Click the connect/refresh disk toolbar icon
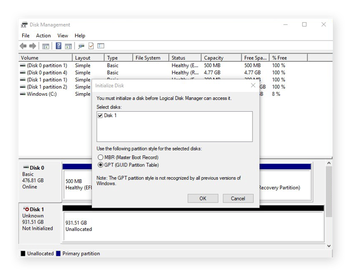This screenshot has height=275, width=351. [x=81, y=46]
